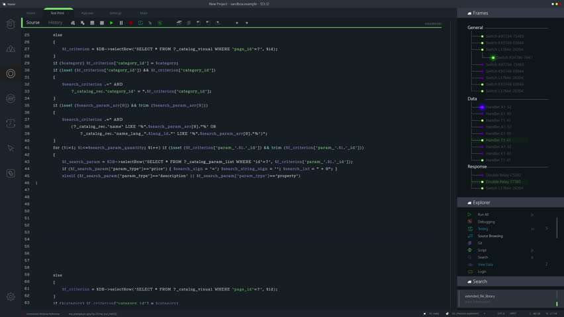Click the green Run play button

(x=111, y=23)
